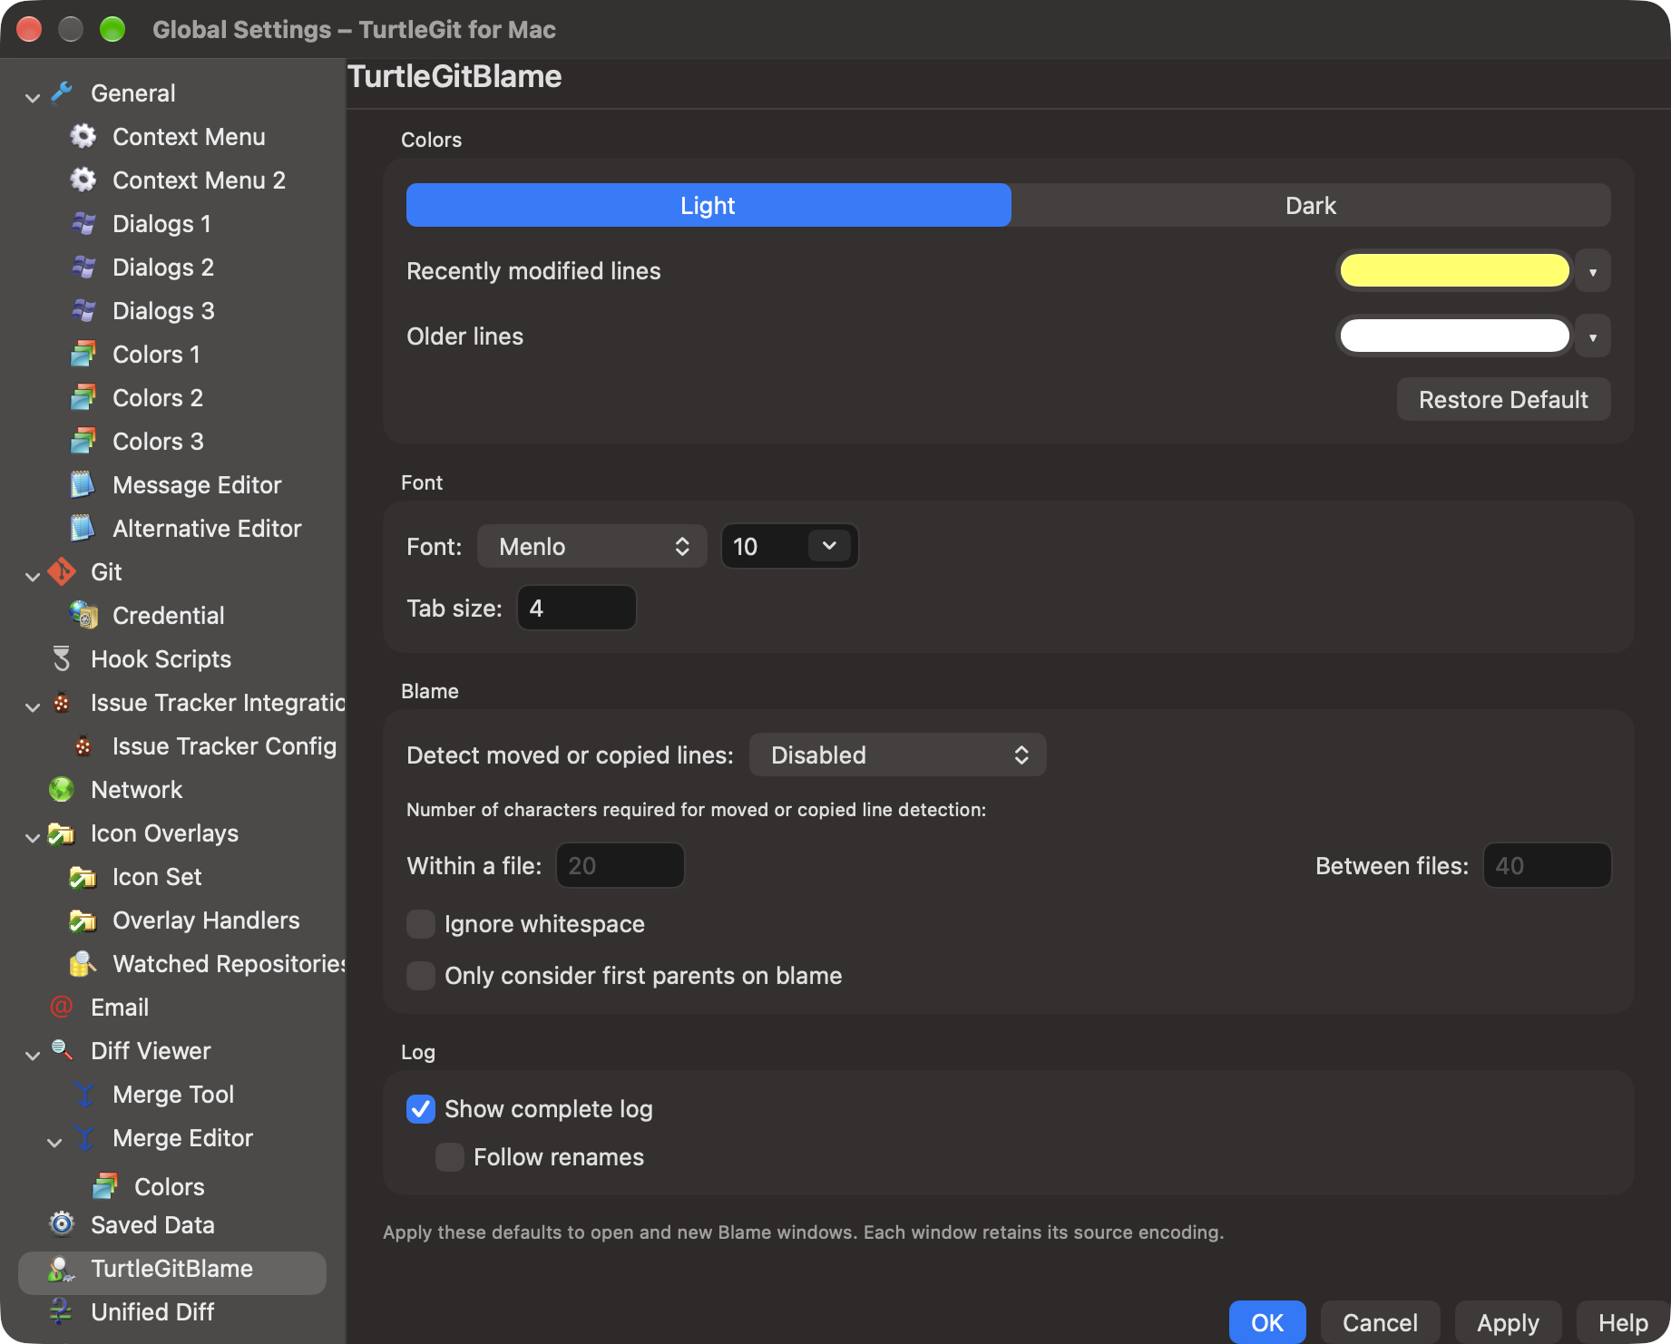Screen dimensions: 1671x1344
Task: Click the Watched Repositories icon
Action: 83,964
